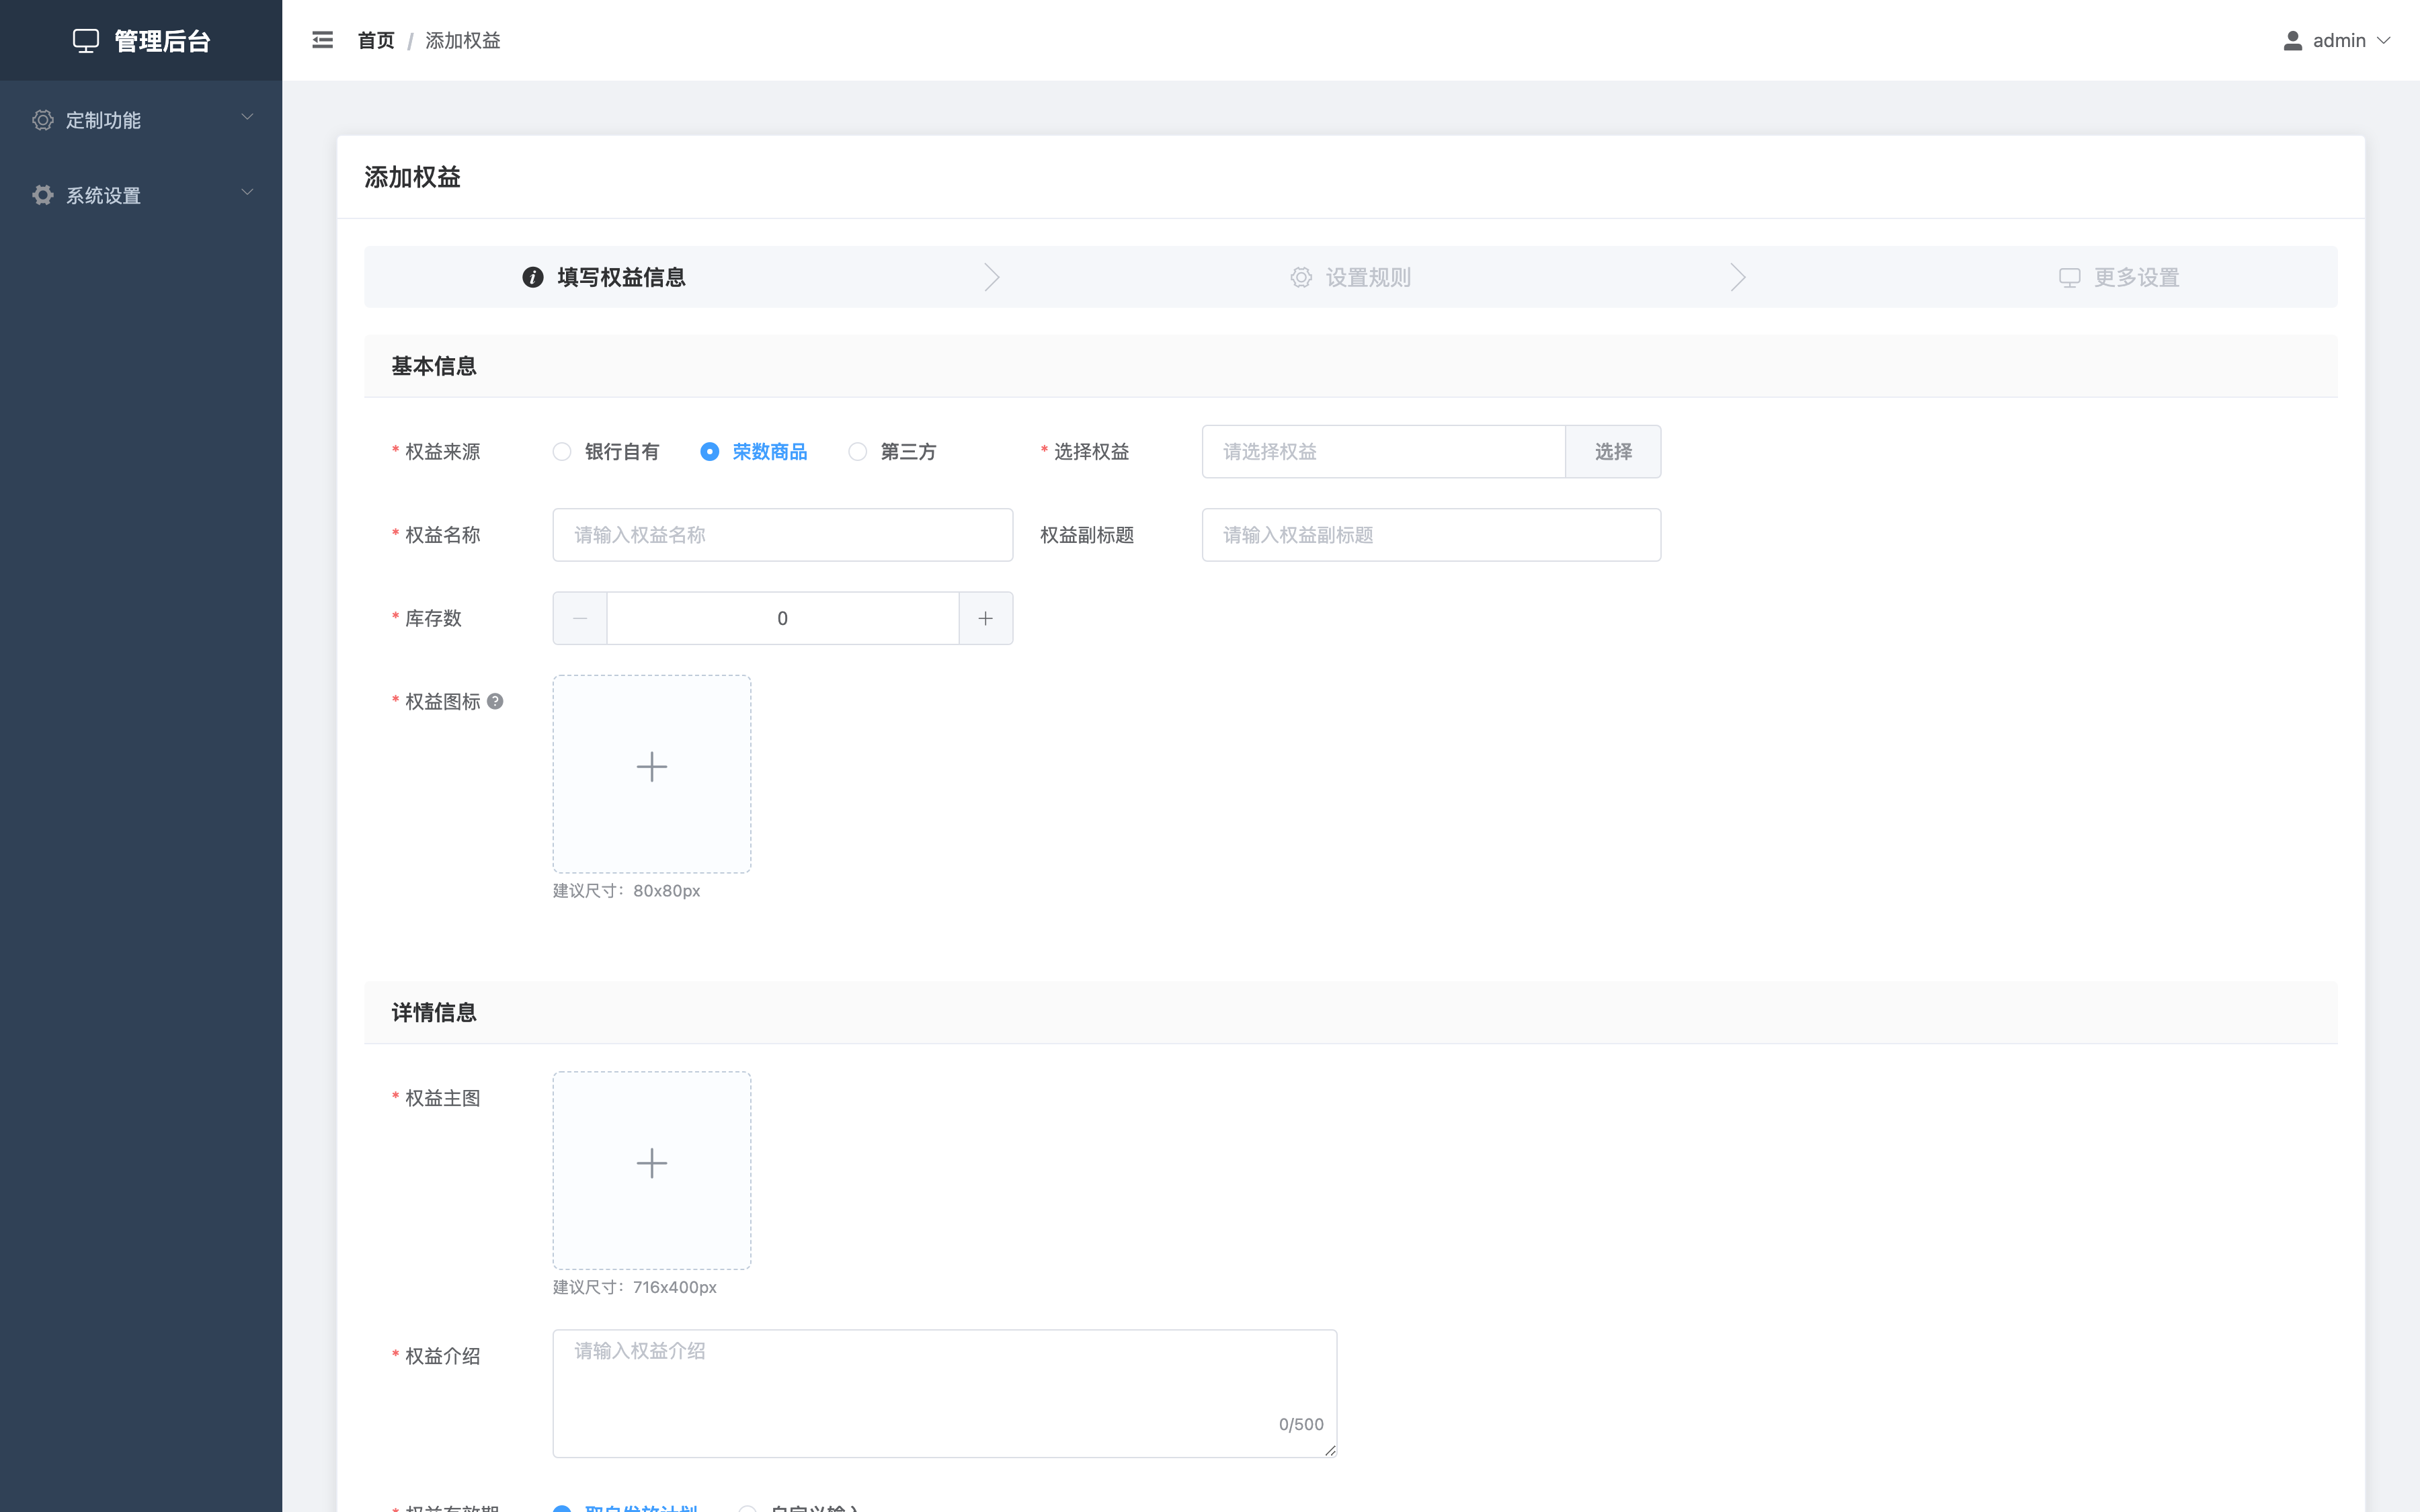
Task: Open the 定制功能 sidebar menu item
Action: [x=141, y=120]
